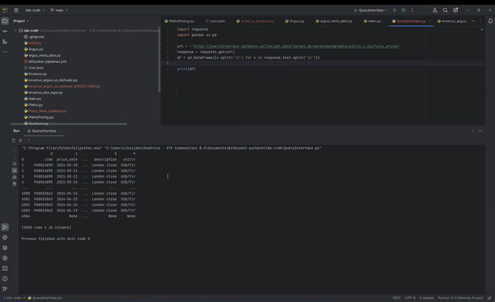495x302 pixels.
Task: Open the Project tool window icon
Action: (5, 21)
